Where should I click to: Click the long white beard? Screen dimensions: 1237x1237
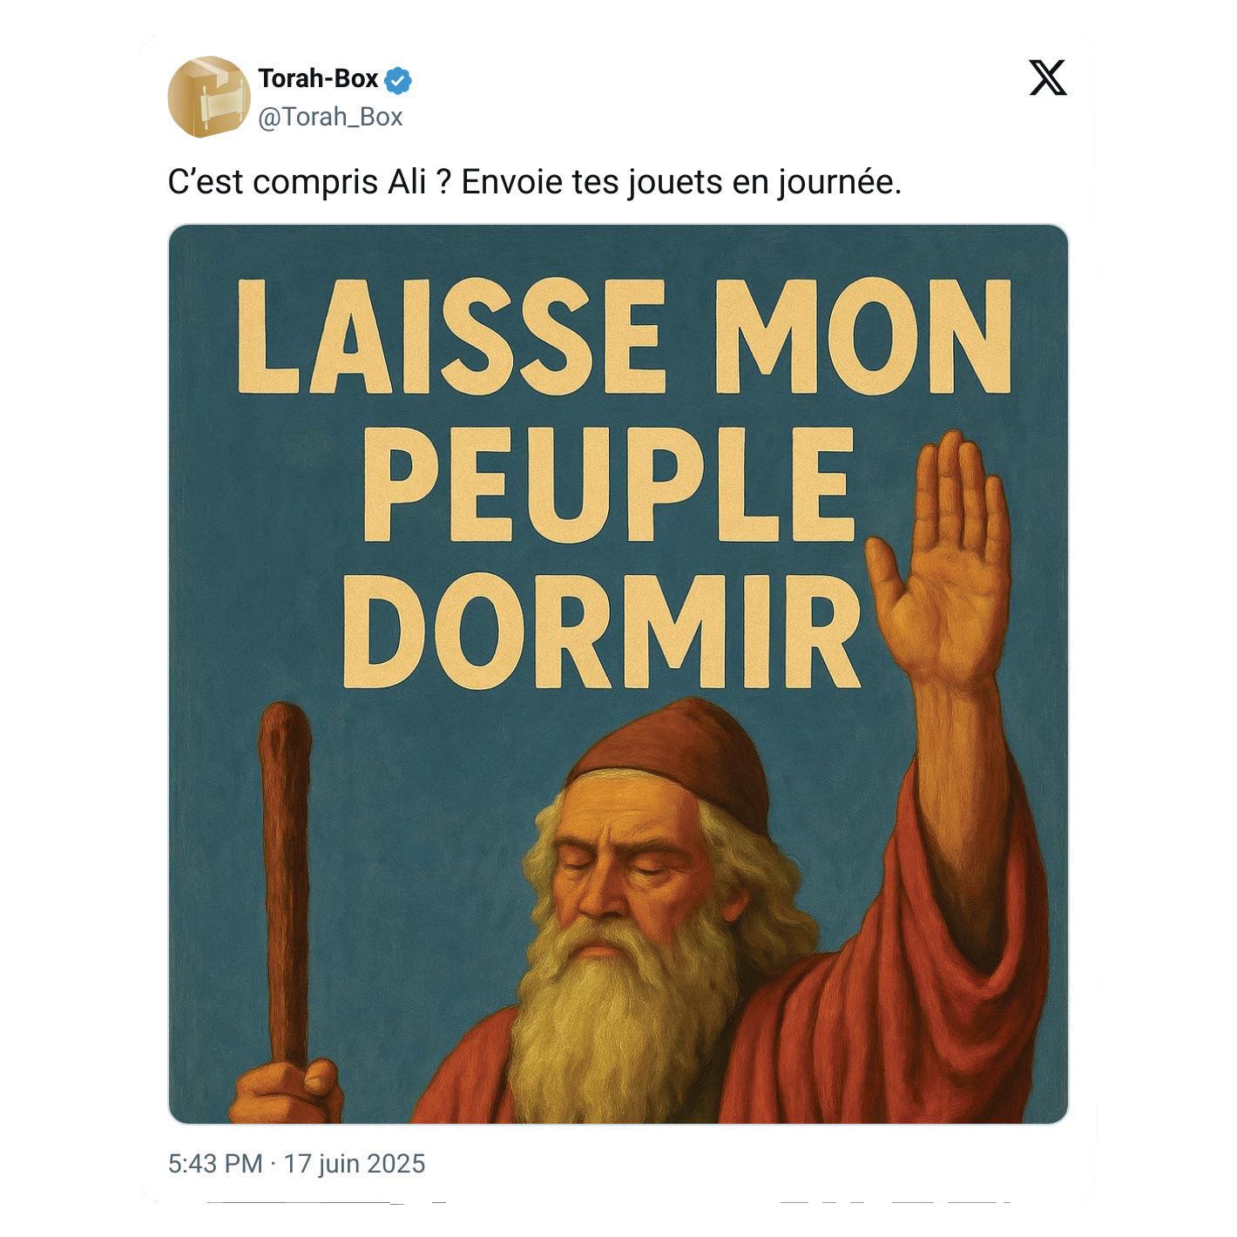[618, 1019]
